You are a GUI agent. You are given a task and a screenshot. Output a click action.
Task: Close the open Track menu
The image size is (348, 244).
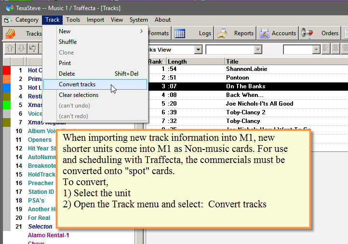click(x=53, y=20)
